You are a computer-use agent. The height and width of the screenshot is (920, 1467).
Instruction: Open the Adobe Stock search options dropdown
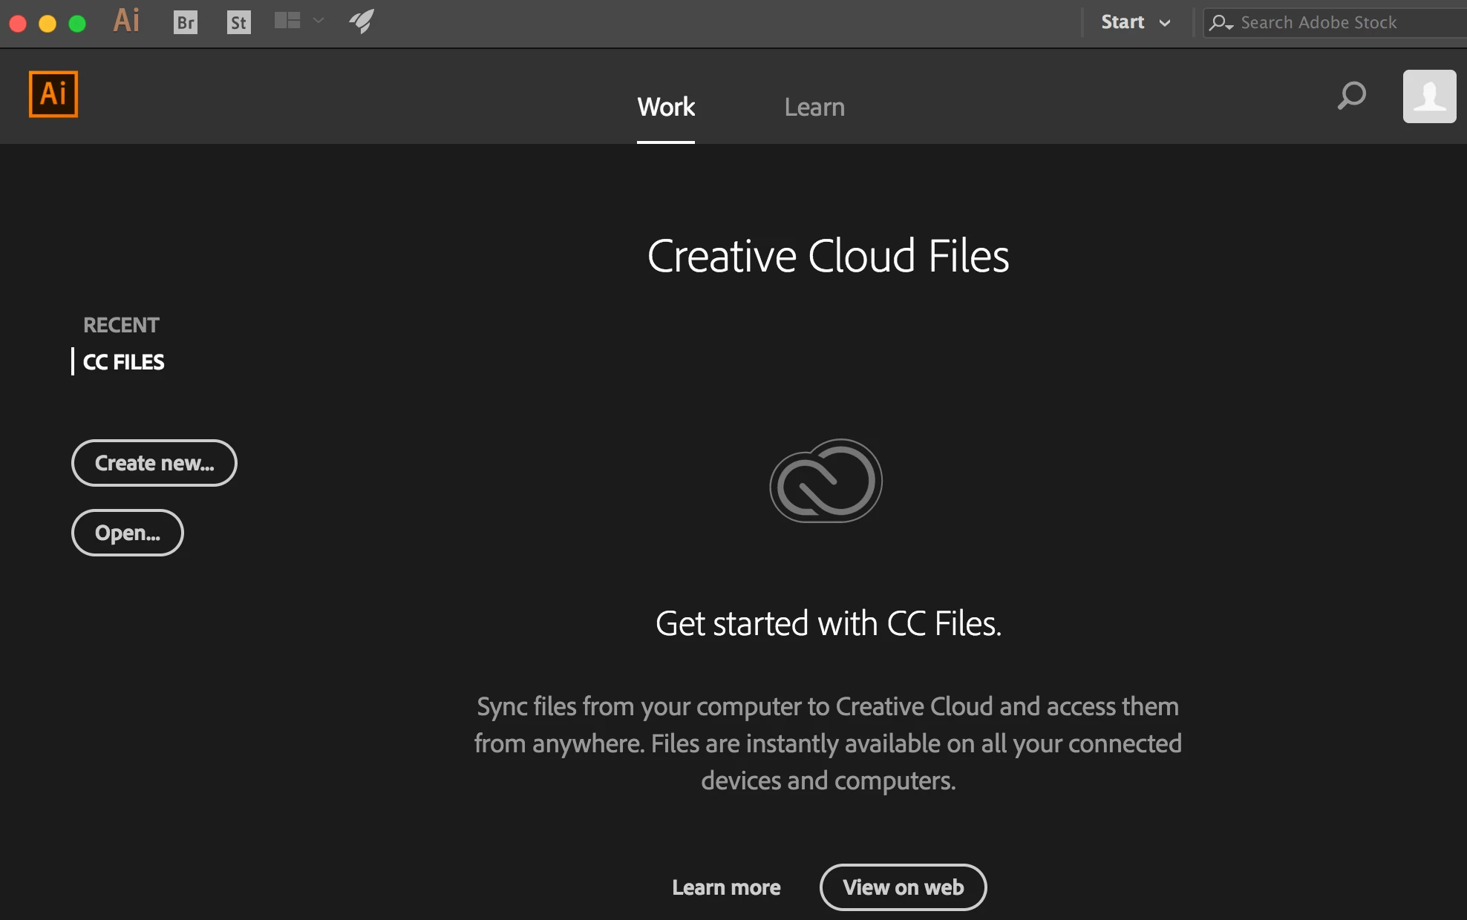(1221, 23)
